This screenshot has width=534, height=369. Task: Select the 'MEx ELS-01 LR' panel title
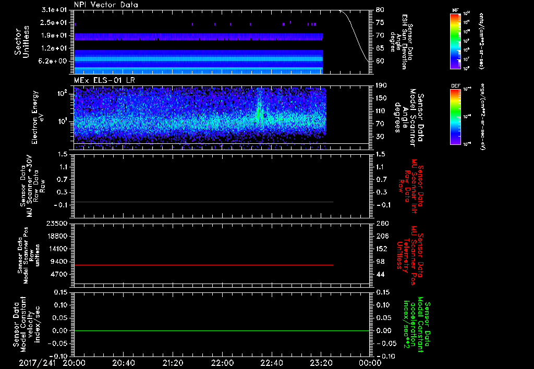104,80
